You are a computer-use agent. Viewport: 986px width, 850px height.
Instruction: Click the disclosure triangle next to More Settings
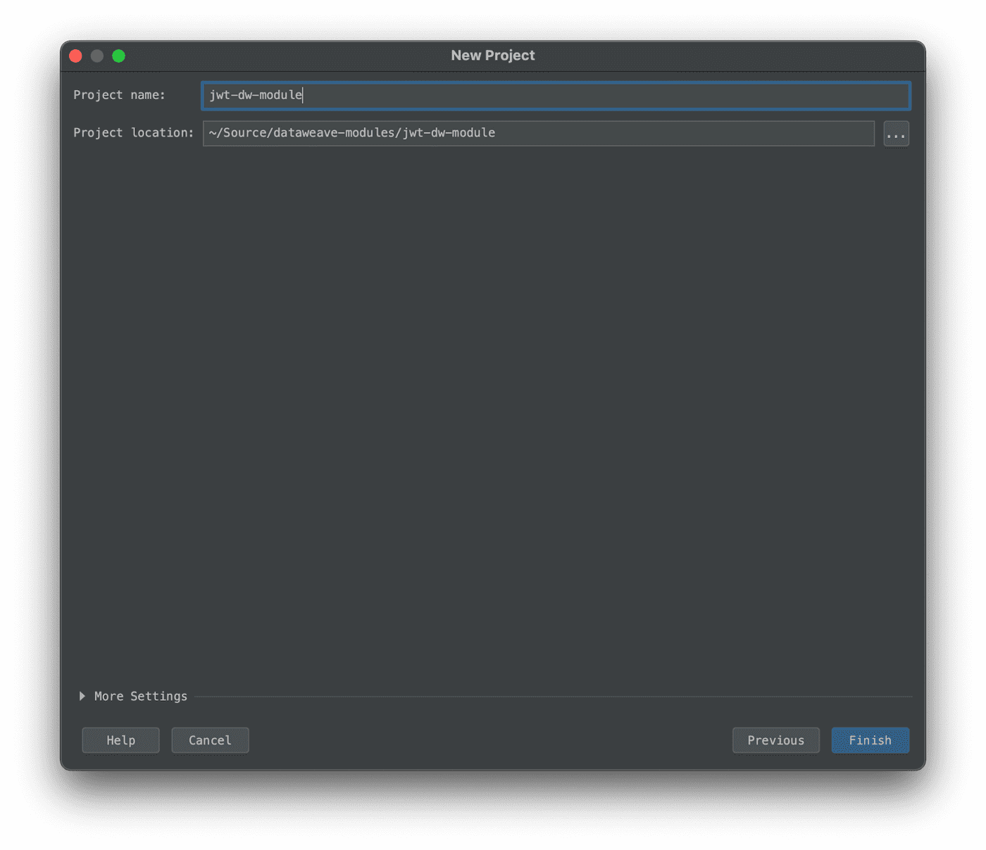[x=82, y=696]
